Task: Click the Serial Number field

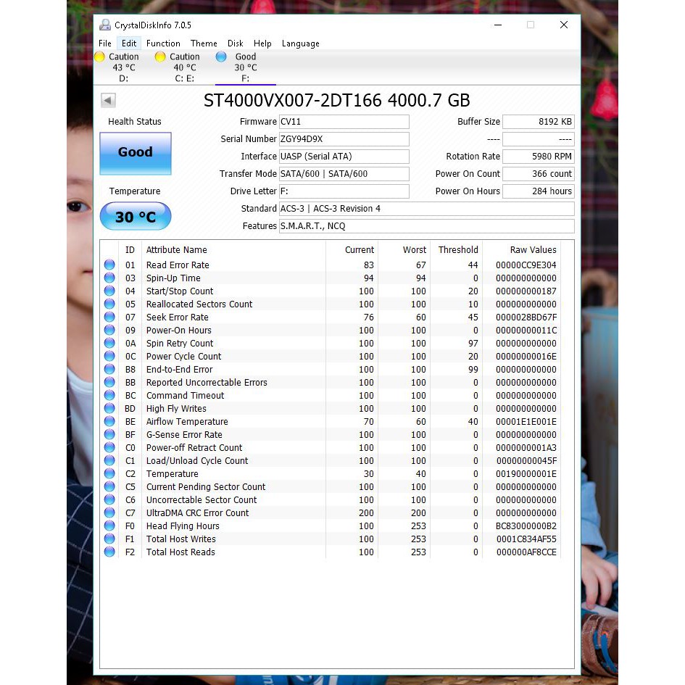Action: pos(344,139)
